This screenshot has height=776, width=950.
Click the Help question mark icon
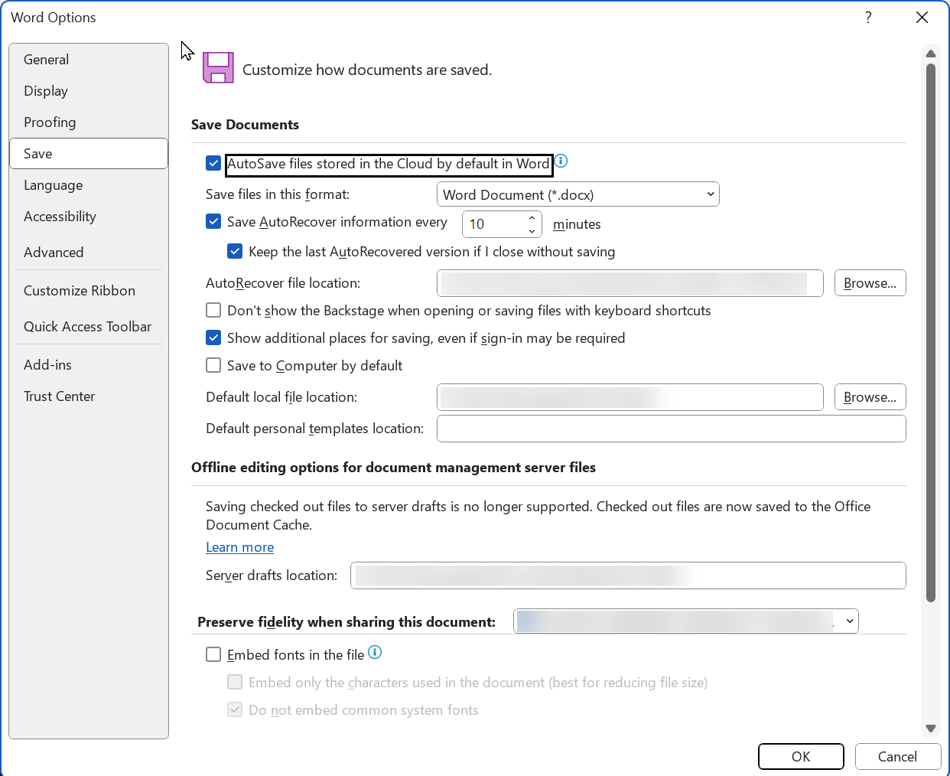click(x=868, y=17)
